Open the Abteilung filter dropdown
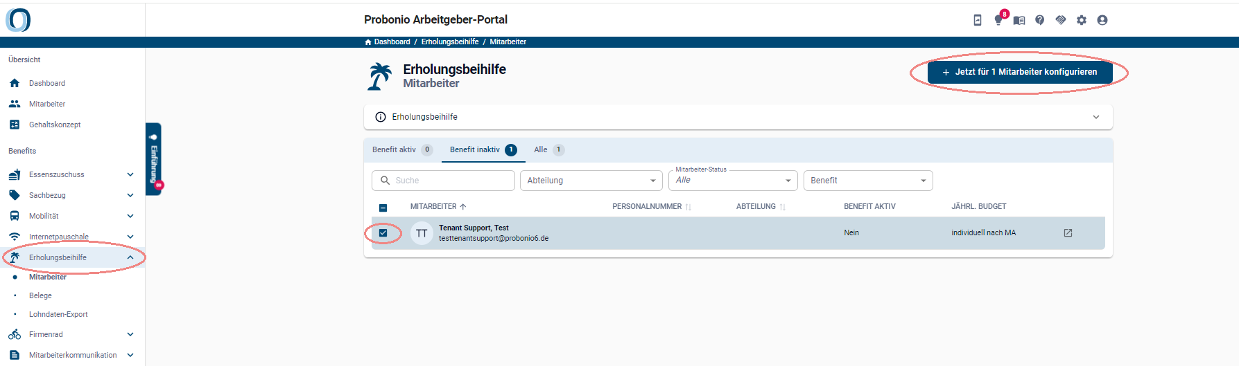1239x366 pixels. pyautogui.click(x=591, y=181)
